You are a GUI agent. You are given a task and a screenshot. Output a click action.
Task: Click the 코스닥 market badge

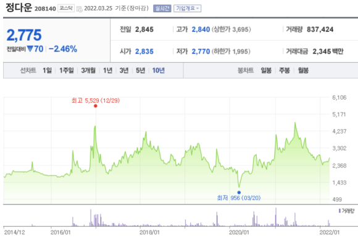66,9
